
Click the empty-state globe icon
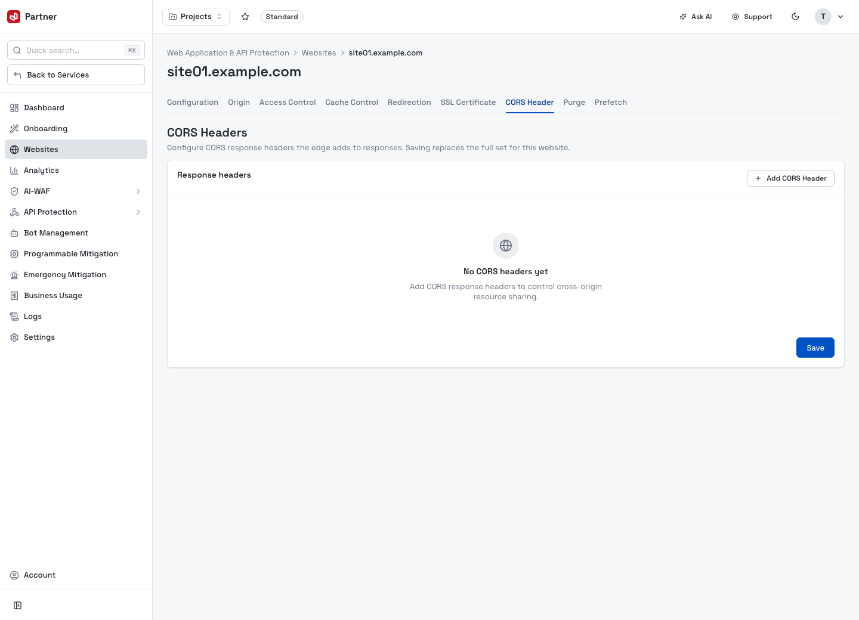click(506, 246)
